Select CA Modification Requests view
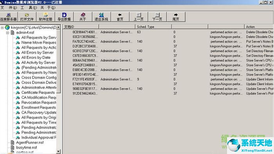The height and width of the screenshot is (154, 274). (39, 98)
